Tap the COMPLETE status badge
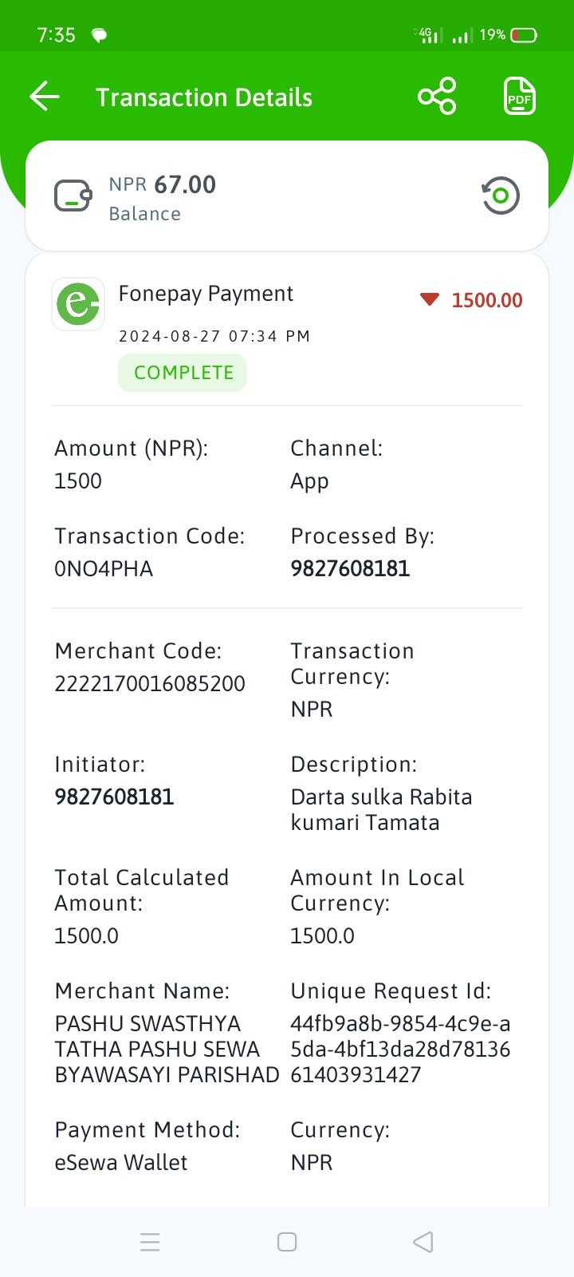 (x=183, y=373)
